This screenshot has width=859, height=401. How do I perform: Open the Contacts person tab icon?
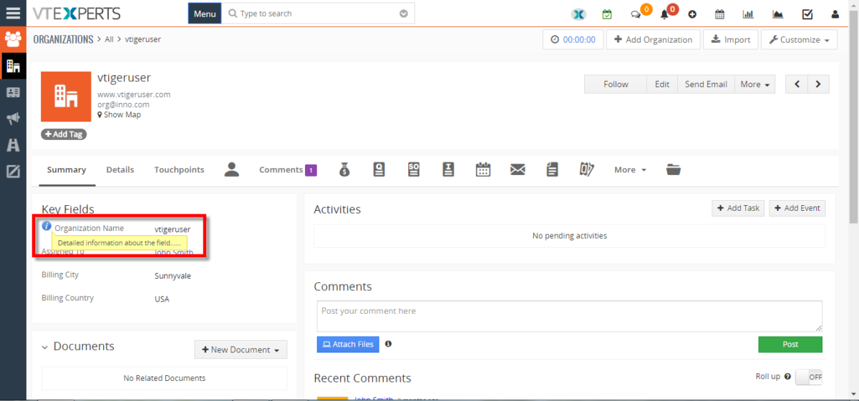click(x=231, y=169)
